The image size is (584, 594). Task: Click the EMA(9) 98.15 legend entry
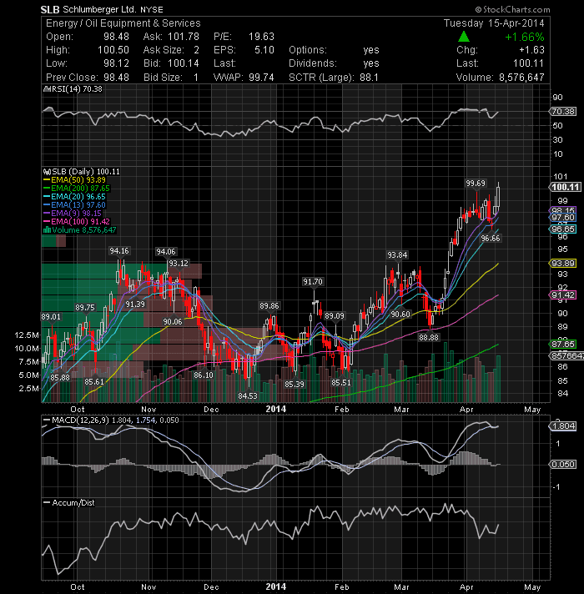[73, 214]
